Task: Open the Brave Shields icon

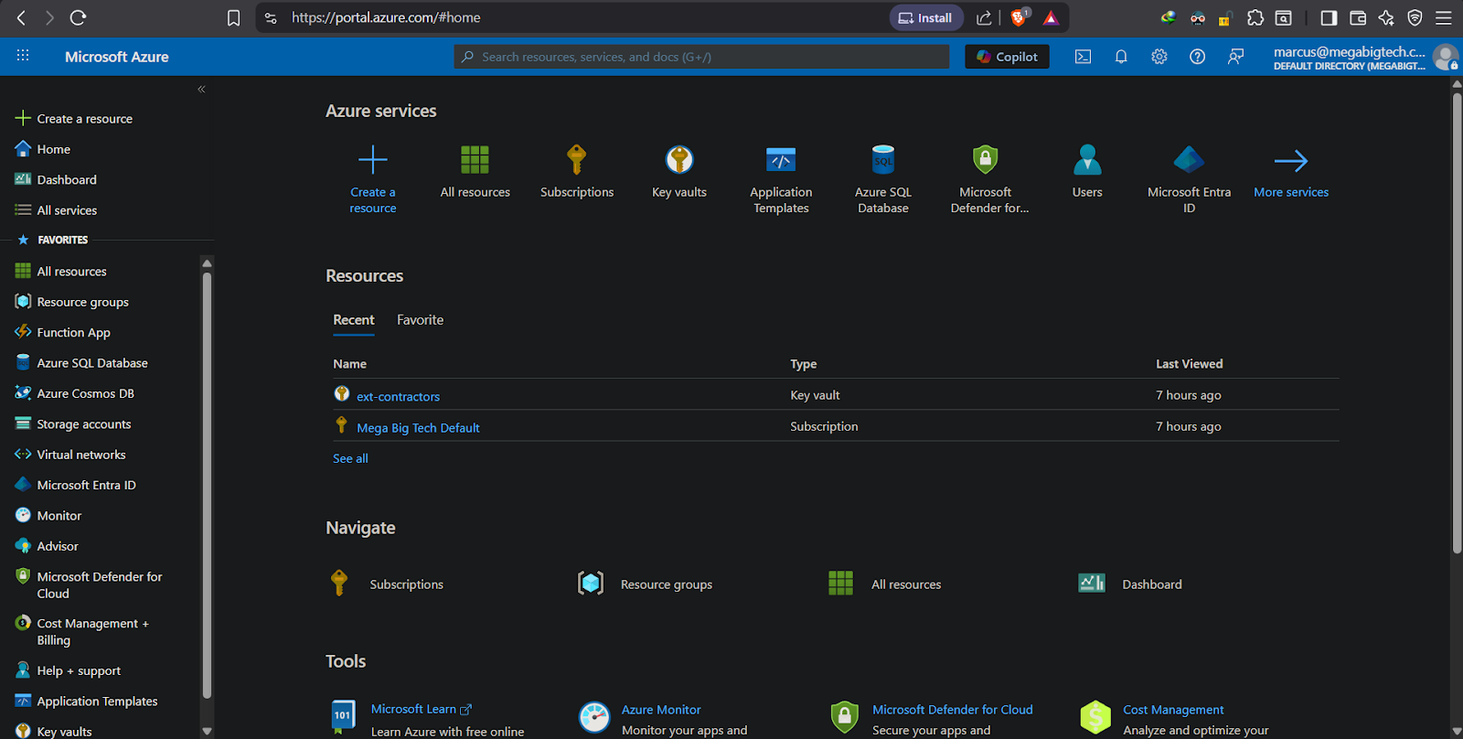Action: [x=1020, y=17]
